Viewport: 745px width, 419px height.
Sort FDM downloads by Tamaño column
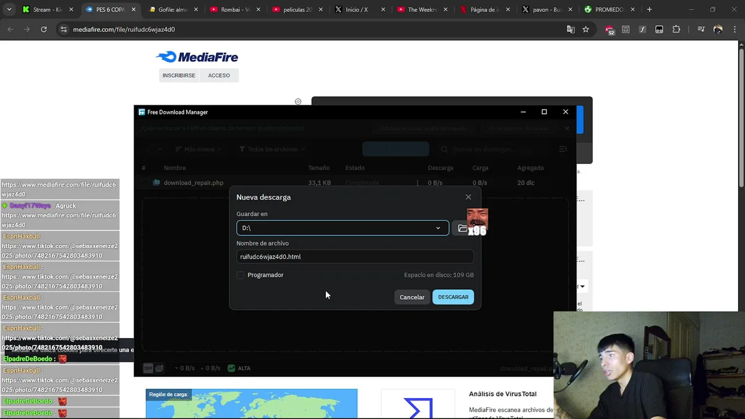point(318,168)
